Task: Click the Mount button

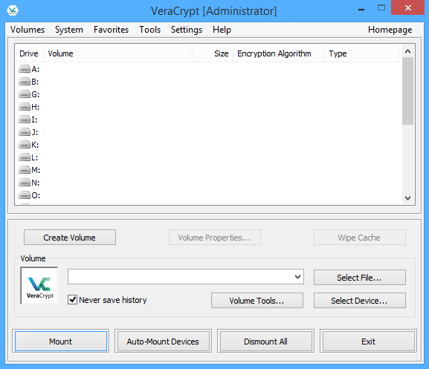Action: tap(61, 341)
